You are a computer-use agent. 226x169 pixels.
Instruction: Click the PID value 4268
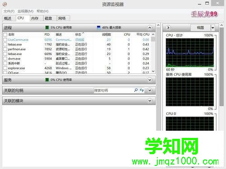click(x=48, y=68)
